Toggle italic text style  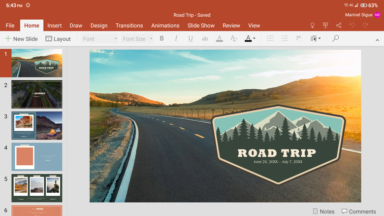176,38
